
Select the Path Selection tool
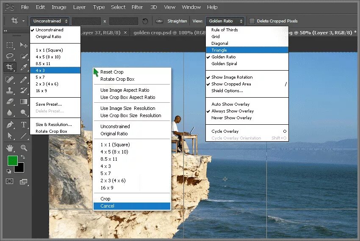10,136
